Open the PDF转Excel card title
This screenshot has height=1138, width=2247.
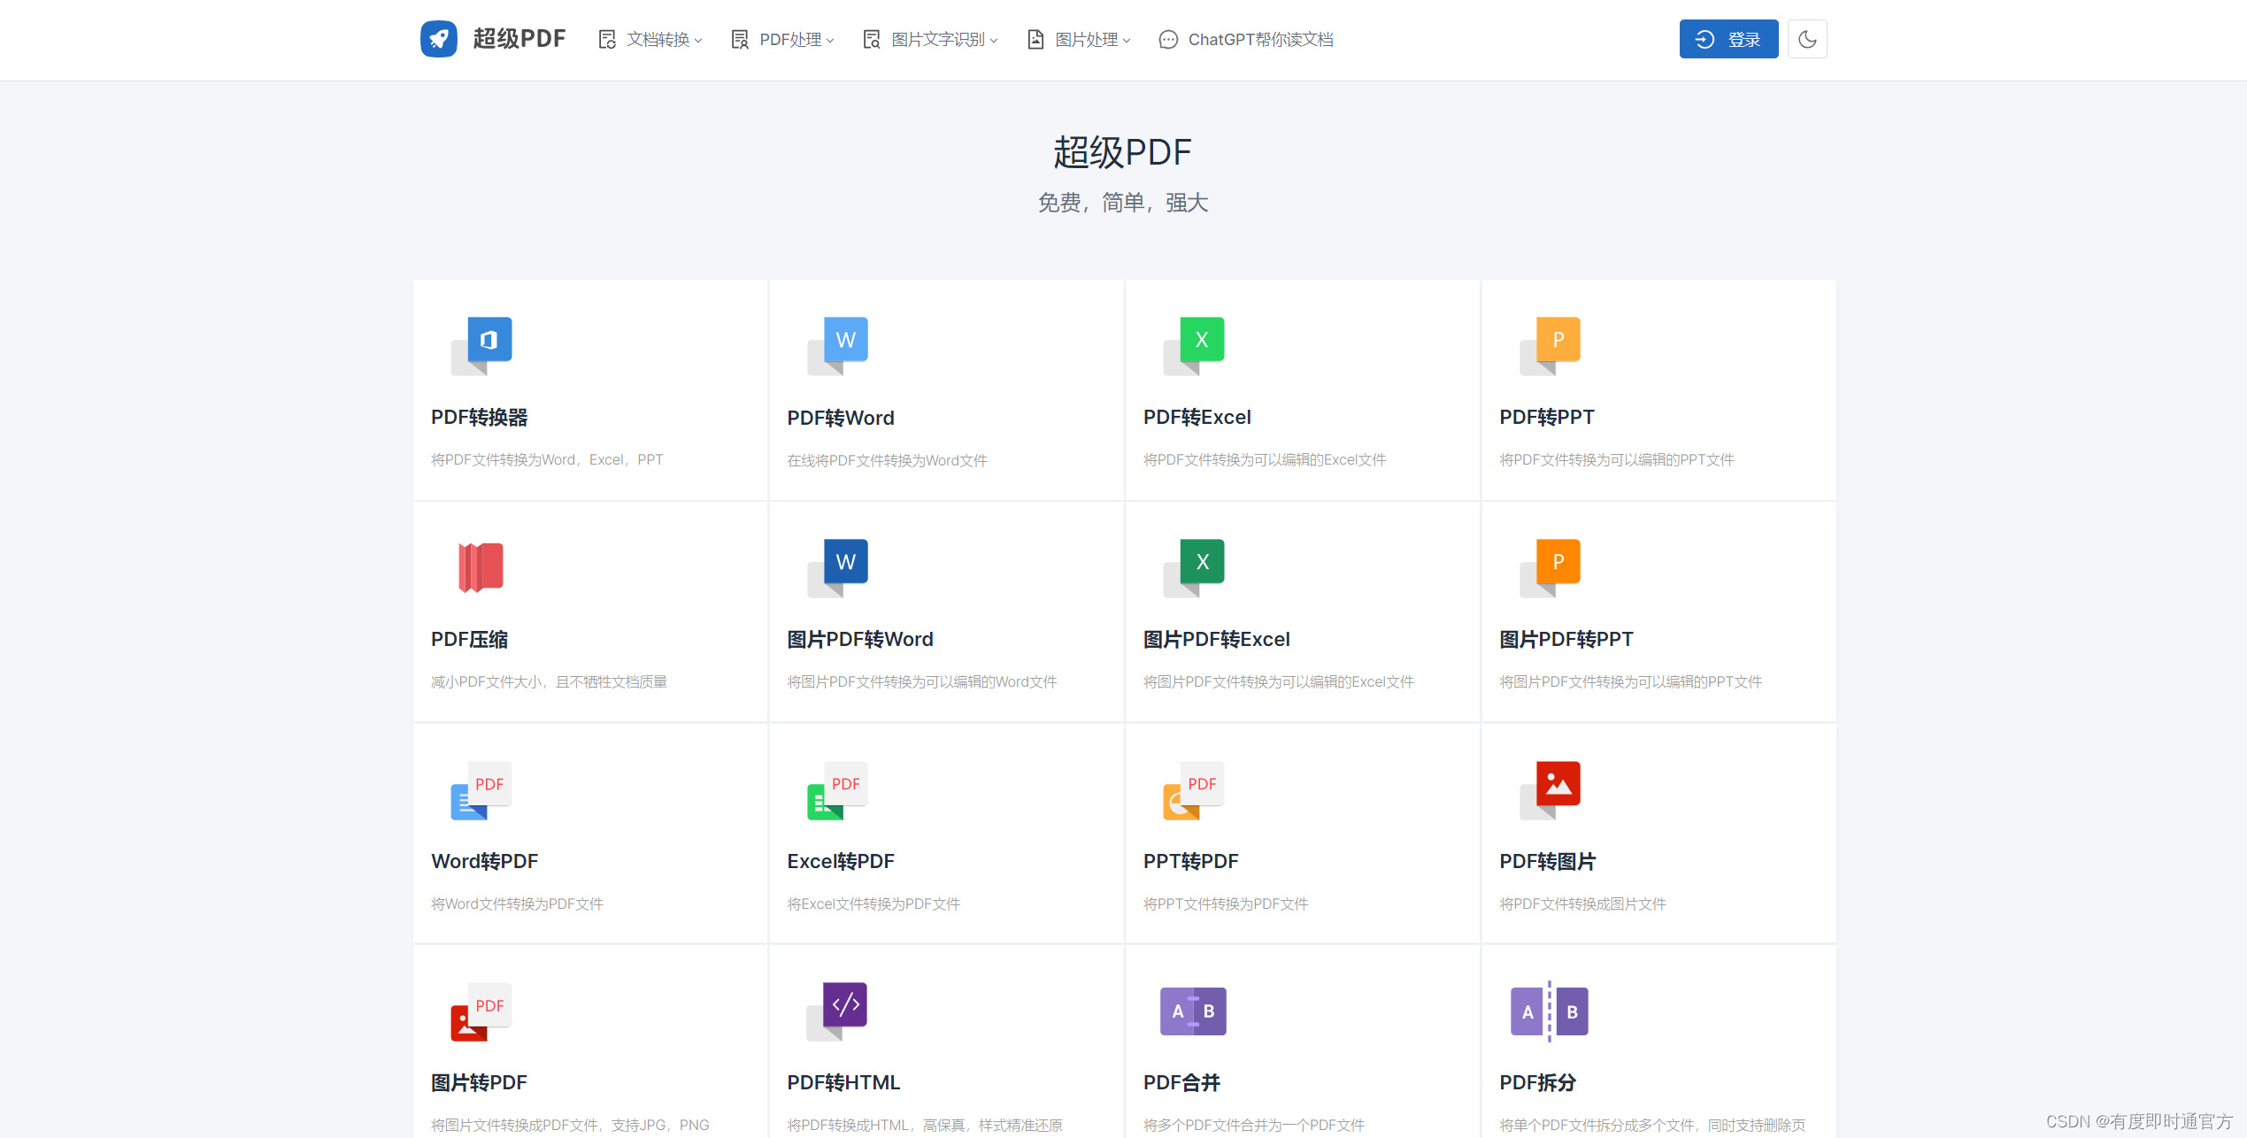pyautogui.click(x=1197, y=418)
